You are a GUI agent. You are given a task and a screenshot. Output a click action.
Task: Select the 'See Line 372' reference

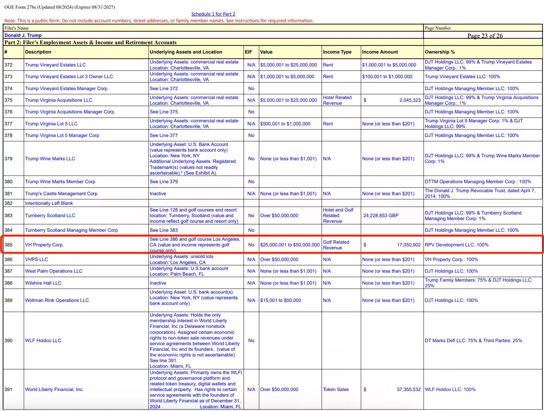164,88
